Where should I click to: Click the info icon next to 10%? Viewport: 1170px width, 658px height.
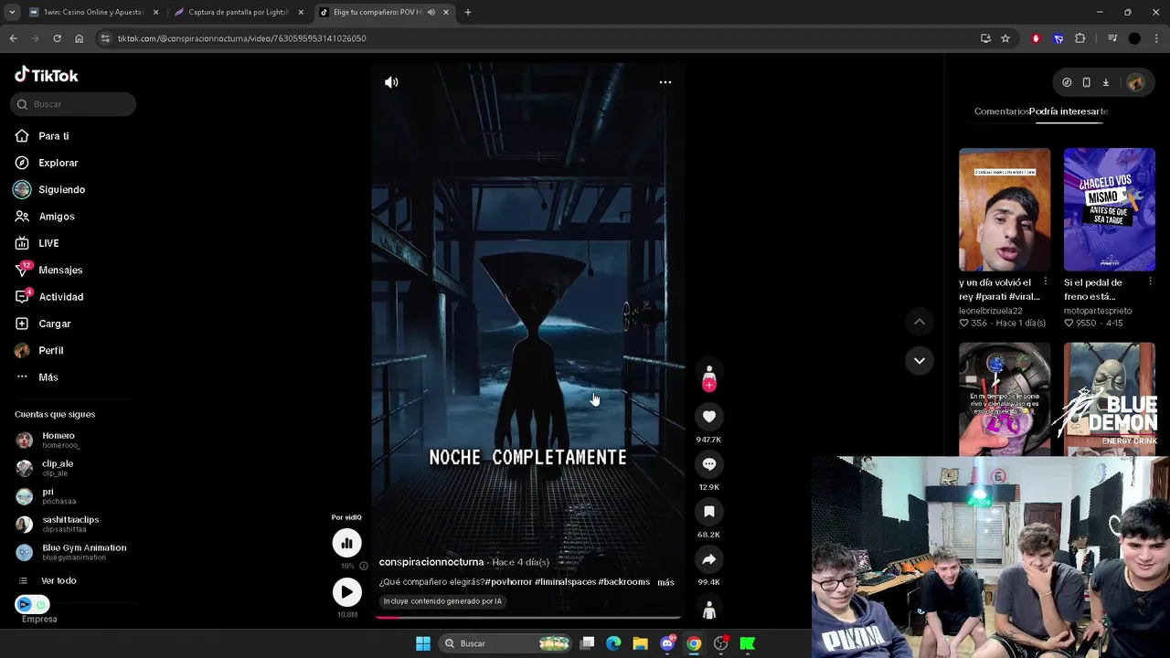click(x=363, y=566)
